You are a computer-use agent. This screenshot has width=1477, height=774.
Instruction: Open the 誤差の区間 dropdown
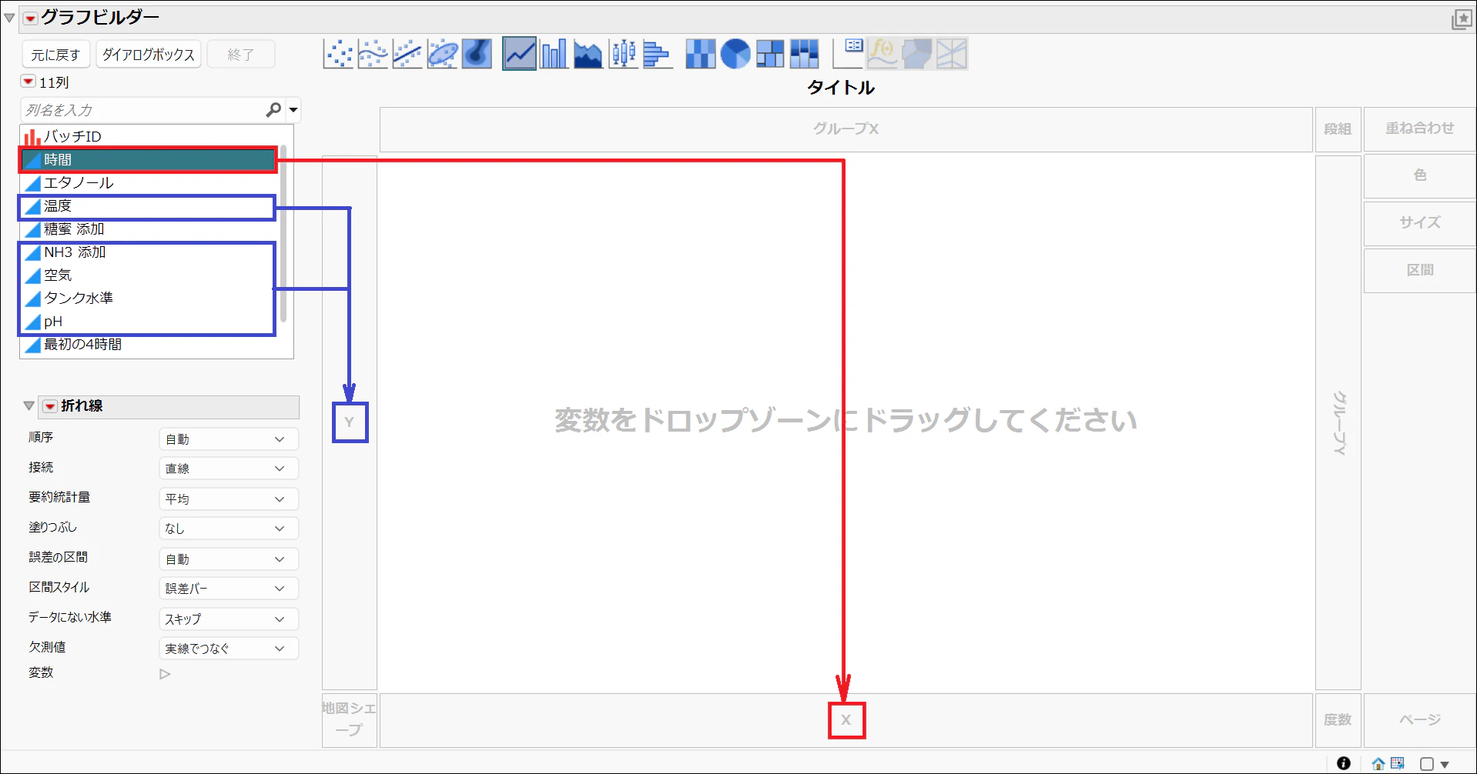click(x=229, y=559)
